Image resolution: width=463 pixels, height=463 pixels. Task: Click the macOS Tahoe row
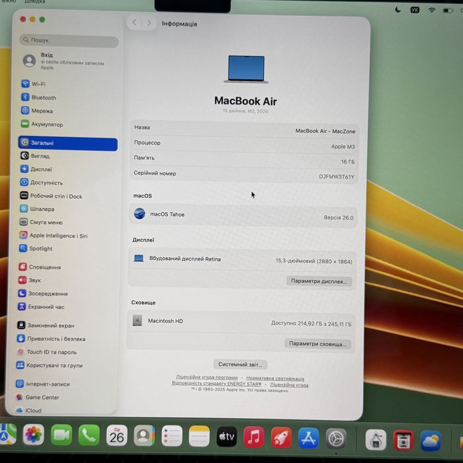243,216
